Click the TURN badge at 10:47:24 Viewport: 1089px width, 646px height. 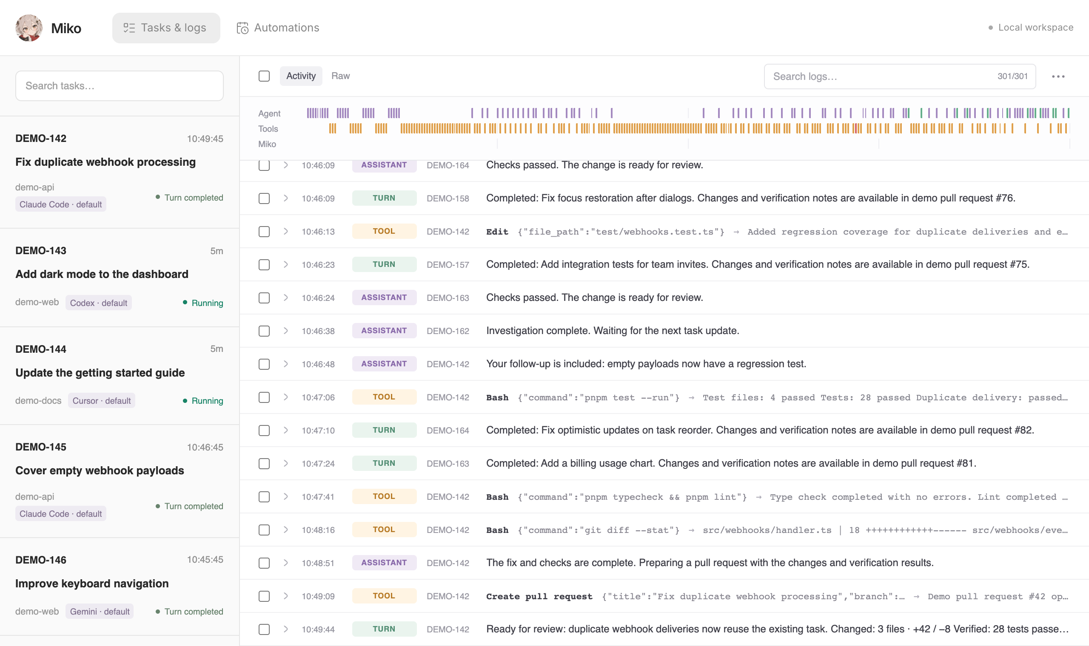[x=384, y=463]
